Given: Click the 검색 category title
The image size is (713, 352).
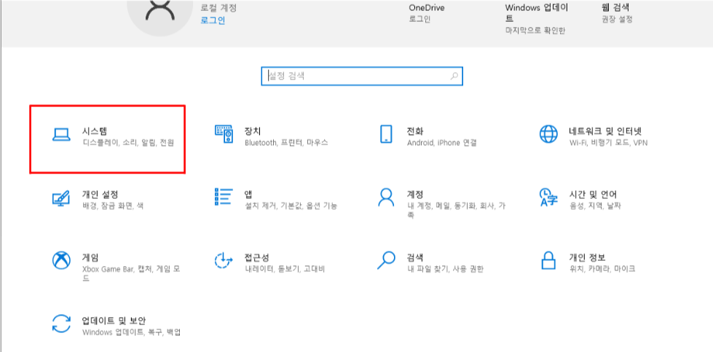Looking at the screenshot, I should 414,257.
